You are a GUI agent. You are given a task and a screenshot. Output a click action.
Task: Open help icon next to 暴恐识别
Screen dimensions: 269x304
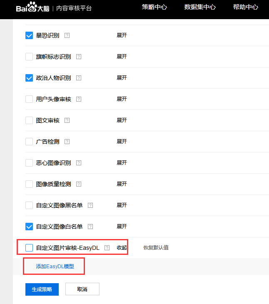[x=67, y=35]
